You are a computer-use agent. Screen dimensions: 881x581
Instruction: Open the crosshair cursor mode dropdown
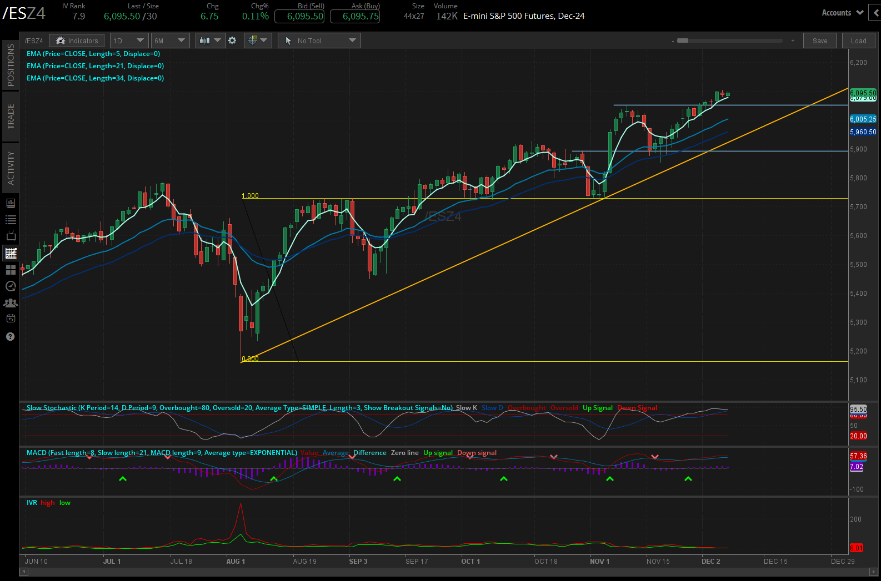click(257, 41)
